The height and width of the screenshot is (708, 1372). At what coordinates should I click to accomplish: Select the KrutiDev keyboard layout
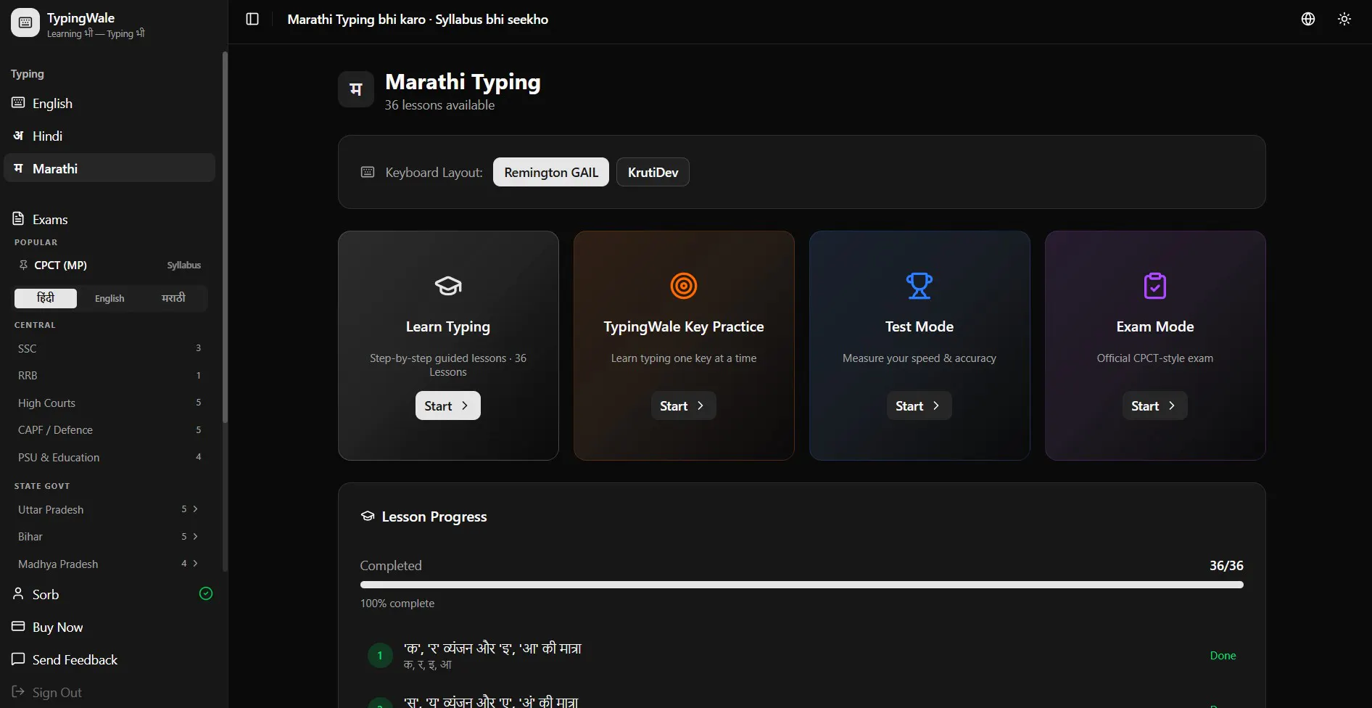click(x=653, y=172)
